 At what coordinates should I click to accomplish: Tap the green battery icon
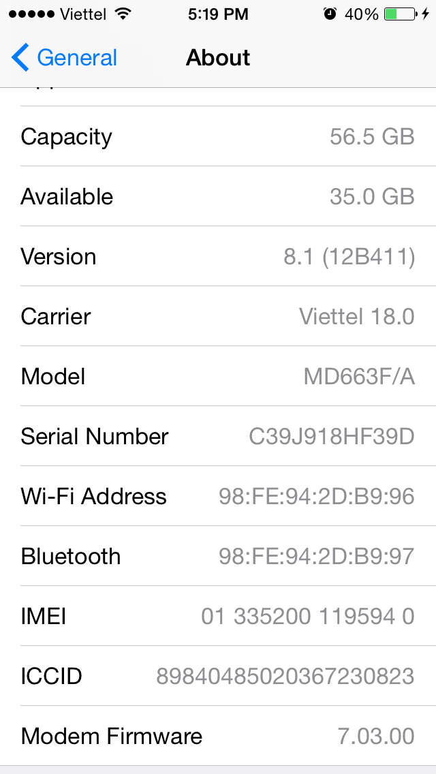[400, 14]
